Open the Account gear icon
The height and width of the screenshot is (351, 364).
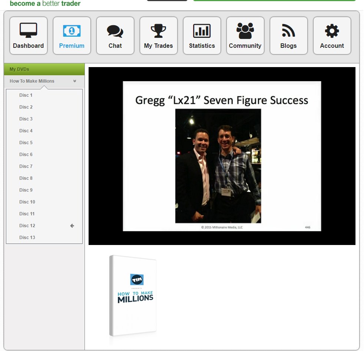[x=332, y=31]
